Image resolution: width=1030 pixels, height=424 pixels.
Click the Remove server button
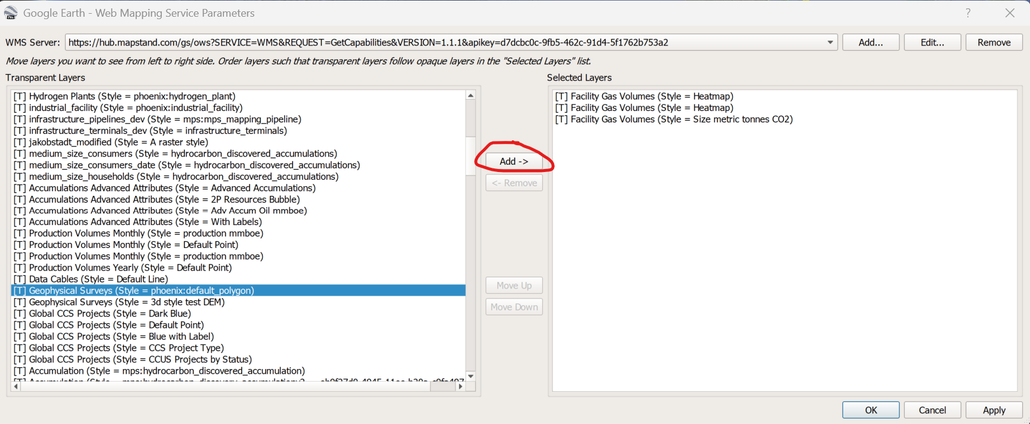pos(994,42)
